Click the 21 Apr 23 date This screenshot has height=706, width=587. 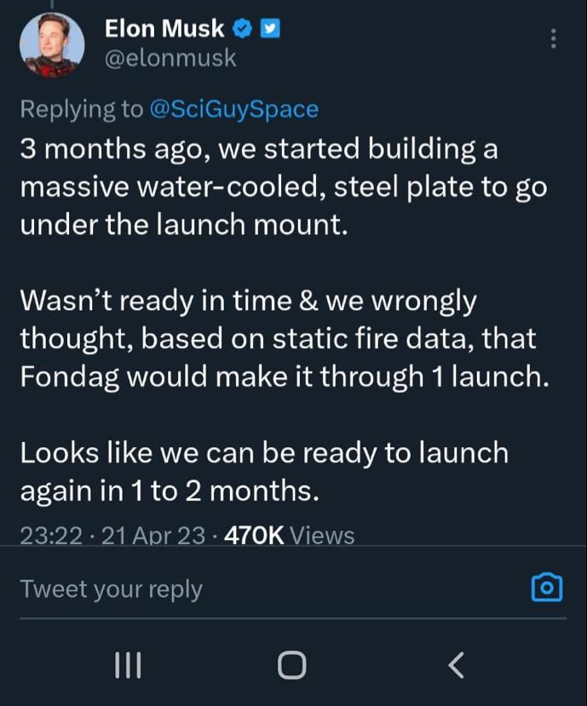coord(154,535)
